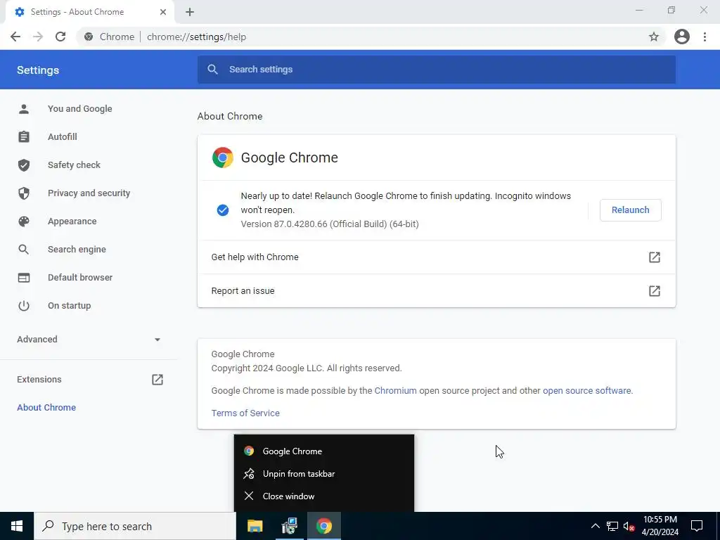Click the address bar URL chrome://settings/help
720x540 pixels.
[x=197, y=37]
